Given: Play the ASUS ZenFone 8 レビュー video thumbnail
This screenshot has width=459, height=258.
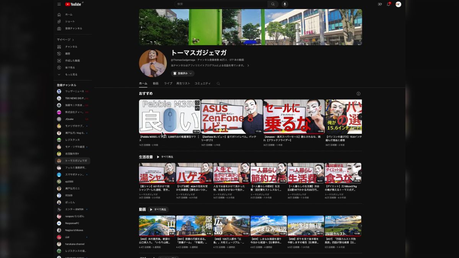Looking at the screenshot, I should tap(231, 117).
